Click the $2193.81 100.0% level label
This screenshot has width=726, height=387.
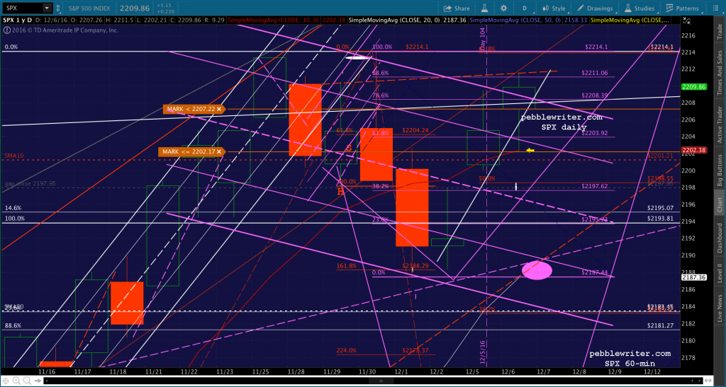[x=660, y=219]
